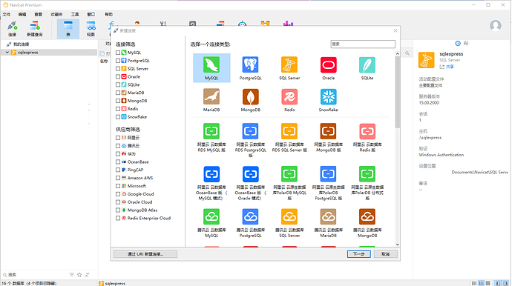Image resolution: width=512 pixels, height=286 pixels.
Task: Open the 编辑 (Edit) menu
Action: click(x=22, y=14)
